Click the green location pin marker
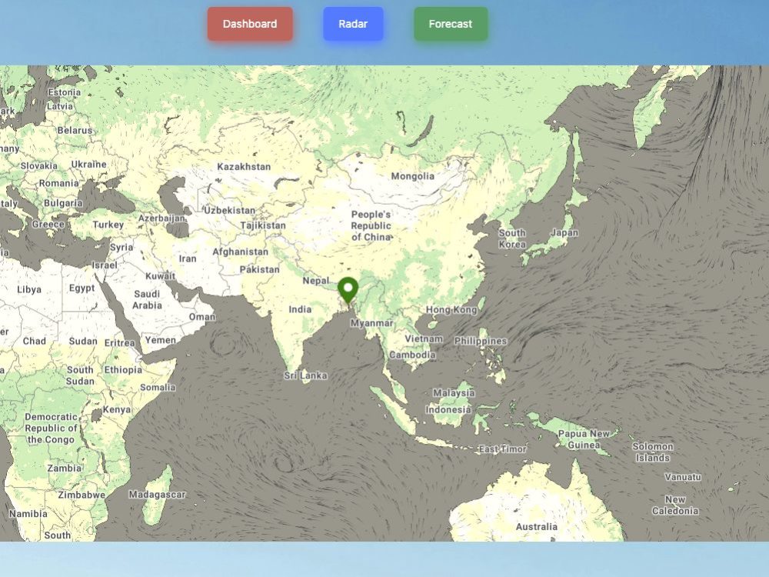 pos(348,291)
